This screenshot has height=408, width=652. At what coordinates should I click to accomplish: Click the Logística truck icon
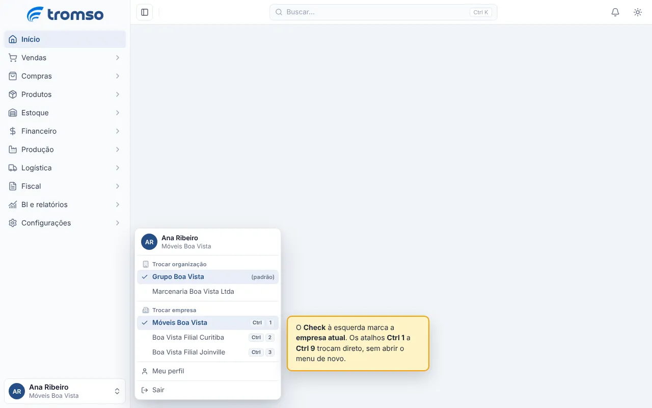13,168
